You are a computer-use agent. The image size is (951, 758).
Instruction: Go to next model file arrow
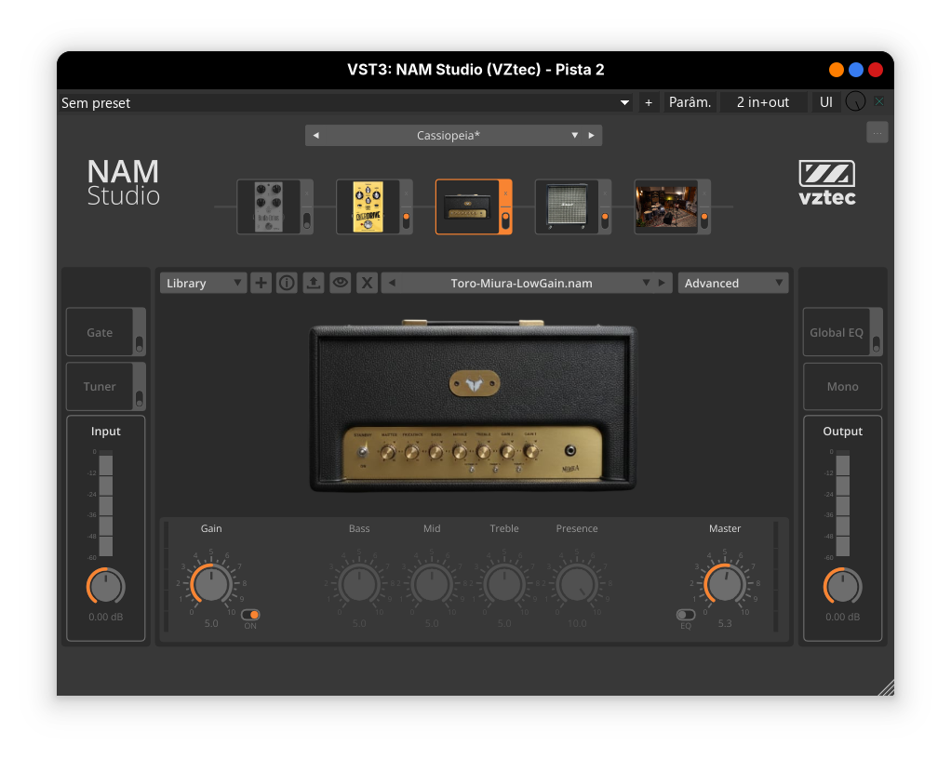tap(662, 283)
